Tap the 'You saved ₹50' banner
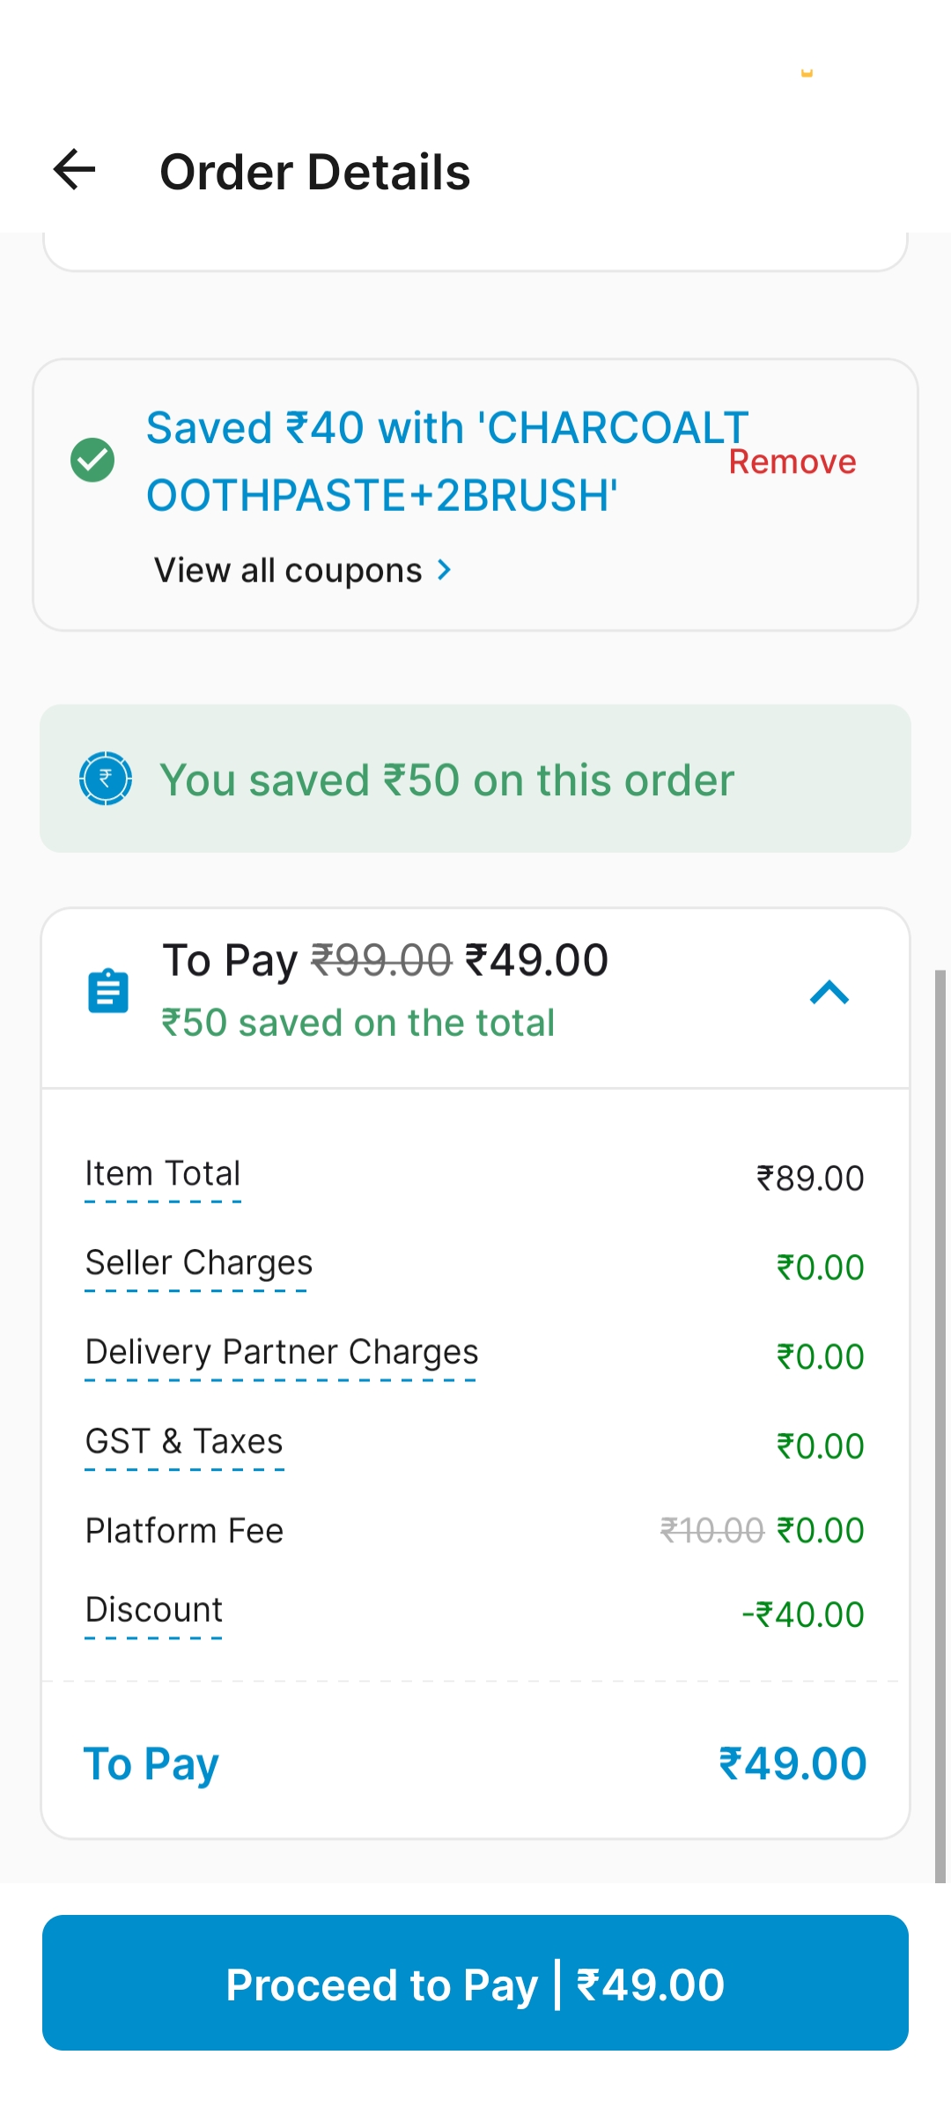Screen dimensions: 951x2114 click(x=475, y=779)
